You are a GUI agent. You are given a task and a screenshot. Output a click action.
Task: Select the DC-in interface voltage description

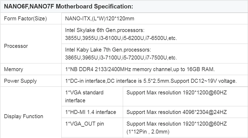pyautogui.click(x=151, y=81)
